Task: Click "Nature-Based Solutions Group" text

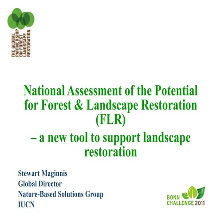Action: click(x=61, y=194)
